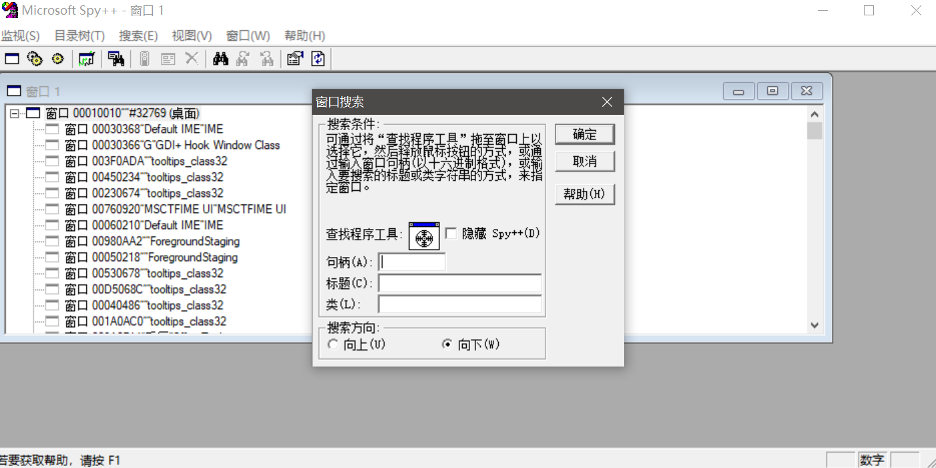The width and height of the screenshot is (936, 468).
Task: Enable the 隐藏 Spy++ checkbox
Action: coord(451,234)
